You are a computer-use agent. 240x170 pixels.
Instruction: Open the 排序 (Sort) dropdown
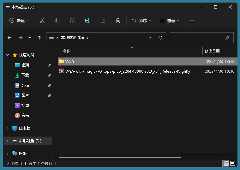coord(141,21)
